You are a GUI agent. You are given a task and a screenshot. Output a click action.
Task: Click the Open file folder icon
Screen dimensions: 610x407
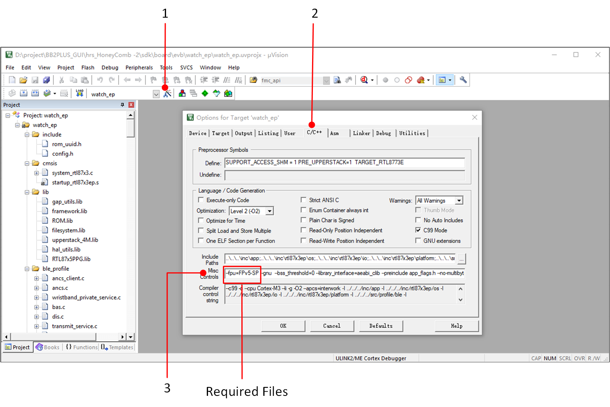23,80
